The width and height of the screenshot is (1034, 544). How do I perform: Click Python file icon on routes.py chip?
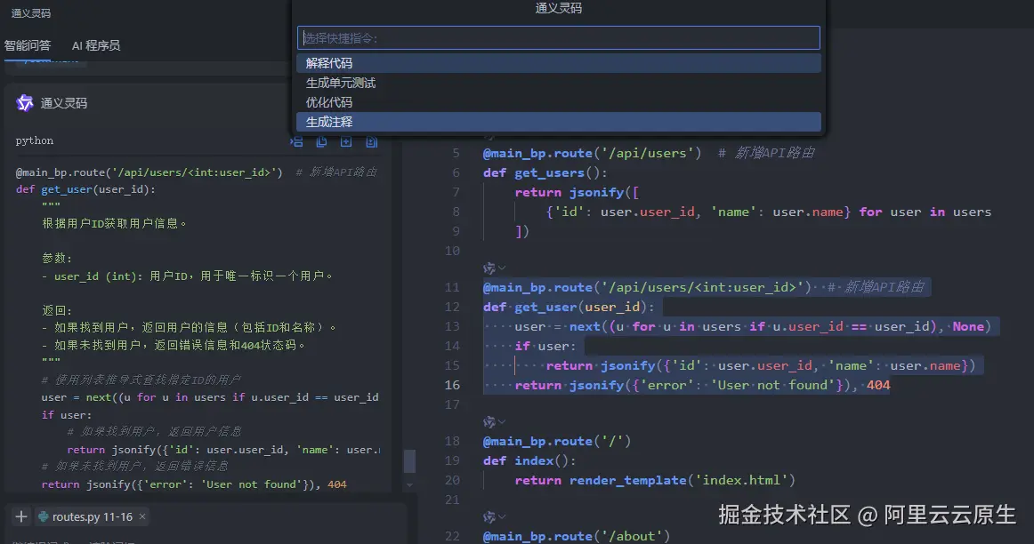[44, 517]
